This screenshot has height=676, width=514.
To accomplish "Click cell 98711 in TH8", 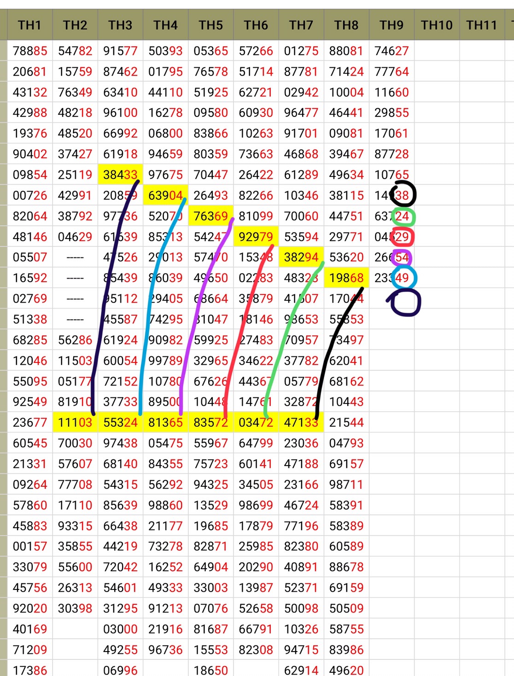I will click(x=346, y=484).
